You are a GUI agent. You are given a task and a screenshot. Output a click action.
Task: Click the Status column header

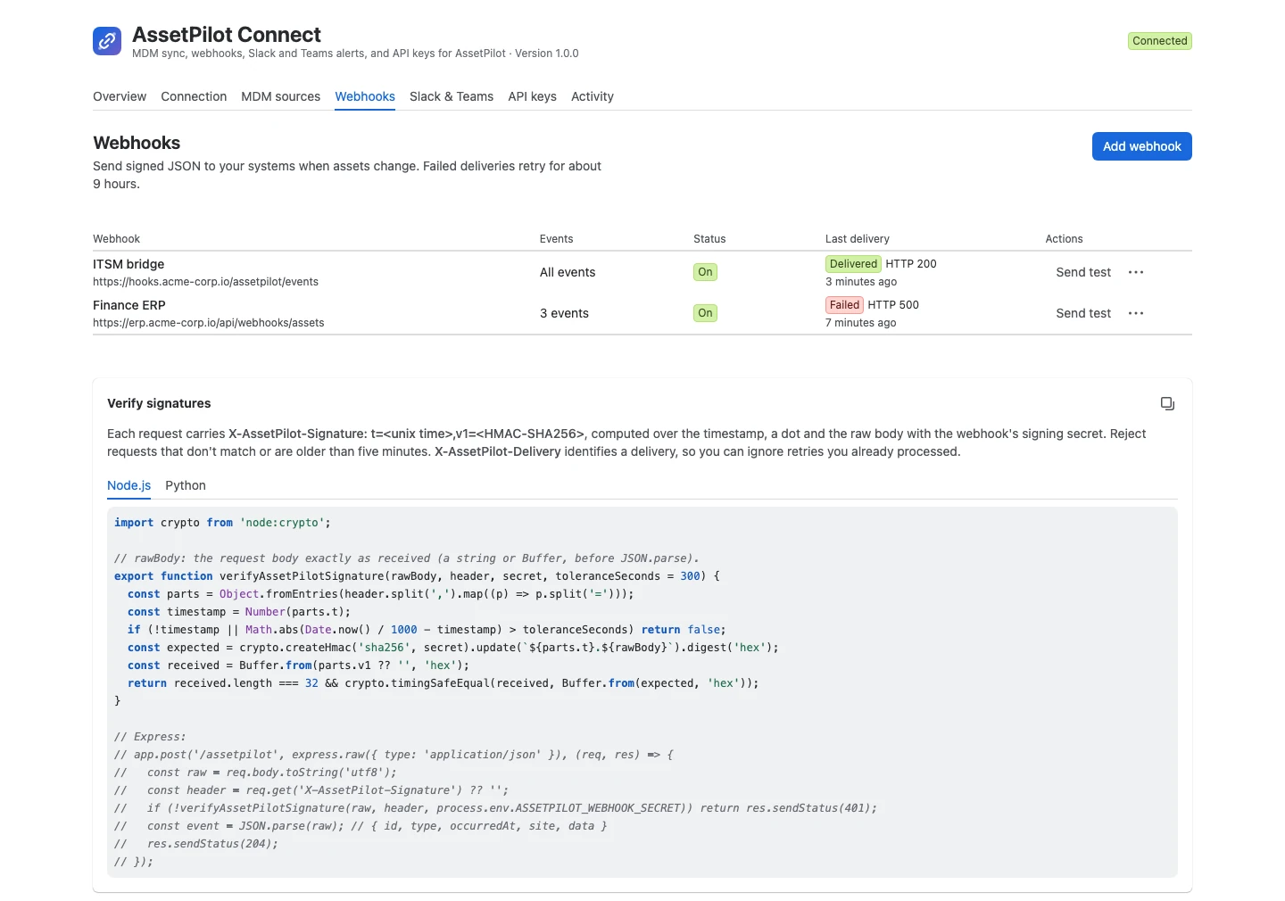pyautogui.click(x=709, y=239)
